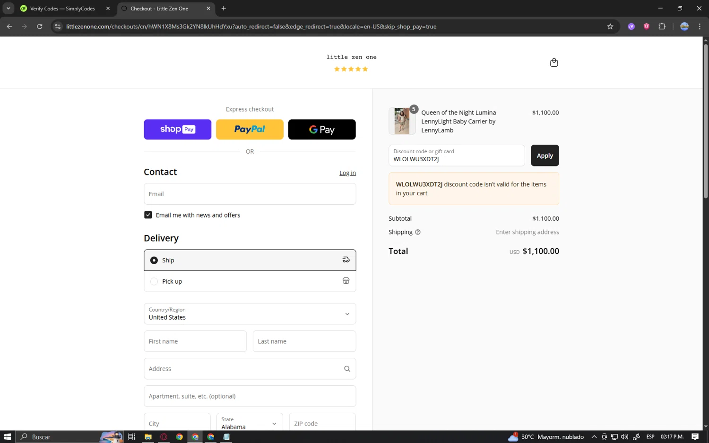Click the Last name field
The height and width of the screenshot is (443, 709).
304,341
